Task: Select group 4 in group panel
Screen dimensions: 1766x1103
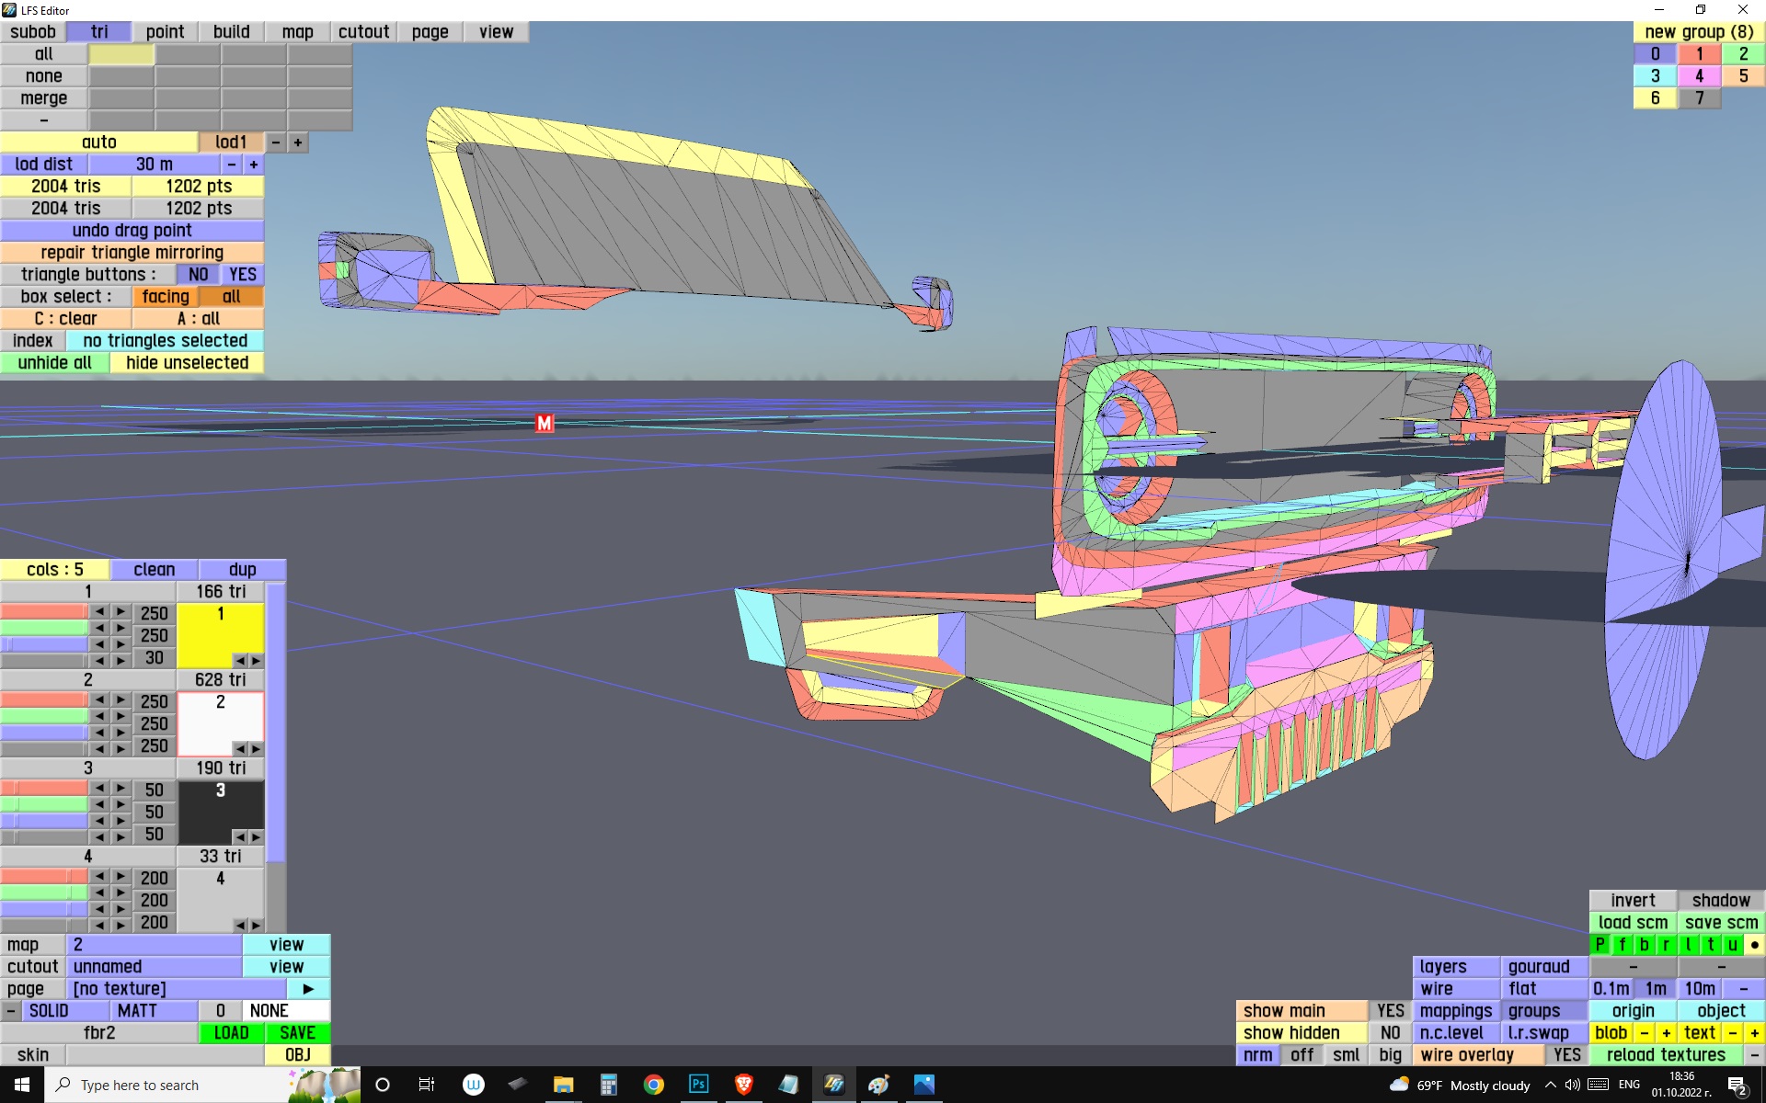Action: click(x=1699, y=76)
